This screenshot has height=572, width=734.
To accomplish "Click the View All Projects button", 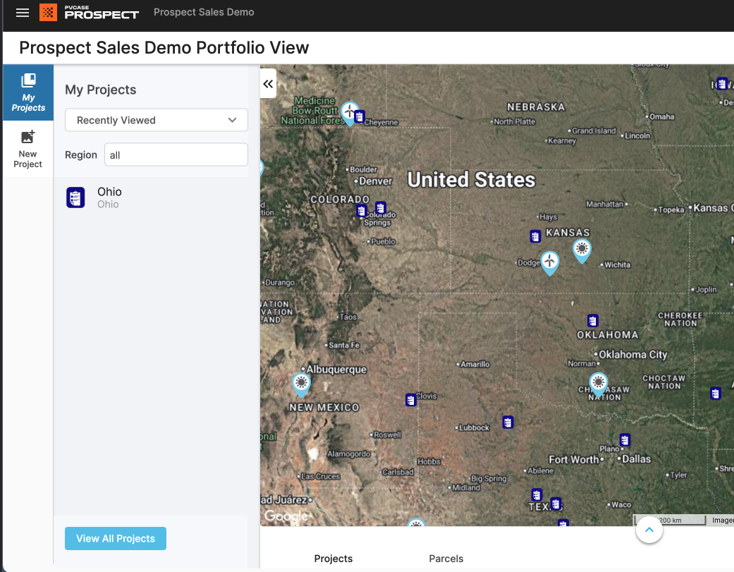I will [x=116, y=538].
